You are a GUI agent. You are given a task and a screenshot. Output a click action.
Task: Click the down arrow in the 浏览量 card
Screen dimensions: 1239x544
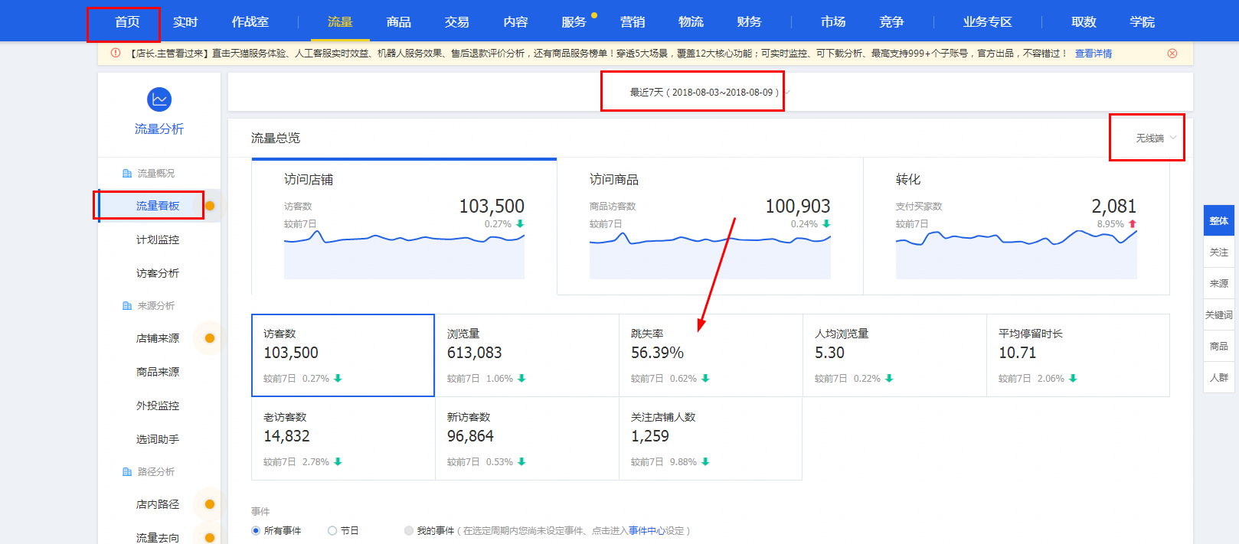pos(521,379)
